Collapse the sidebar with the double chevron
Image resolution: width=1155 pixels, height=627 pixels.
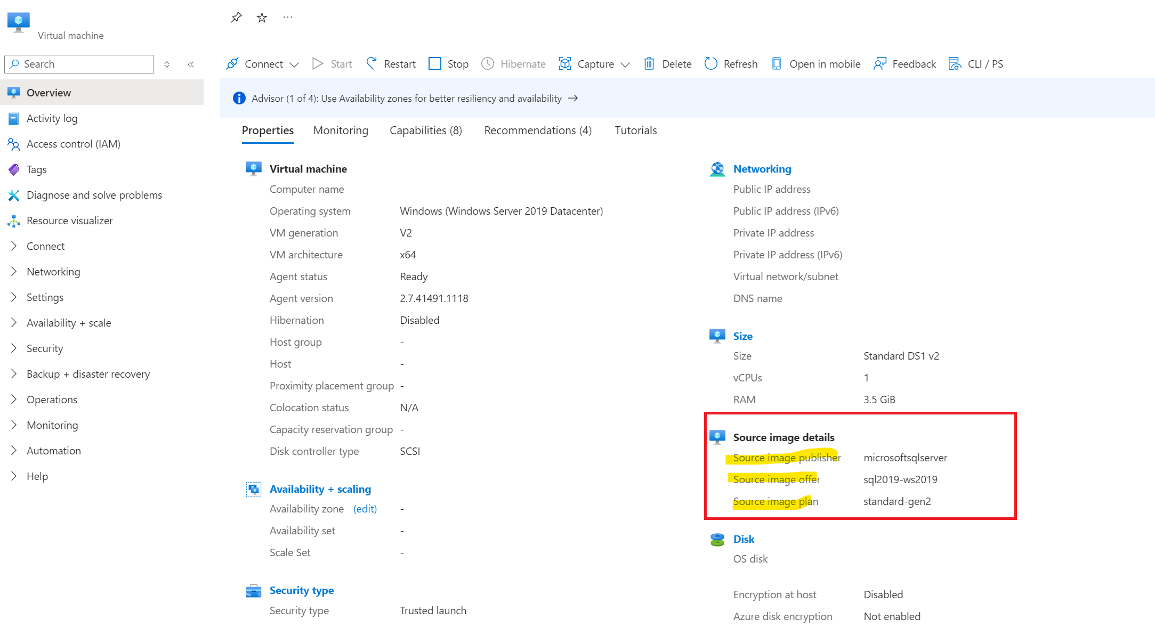pos(191,64)
